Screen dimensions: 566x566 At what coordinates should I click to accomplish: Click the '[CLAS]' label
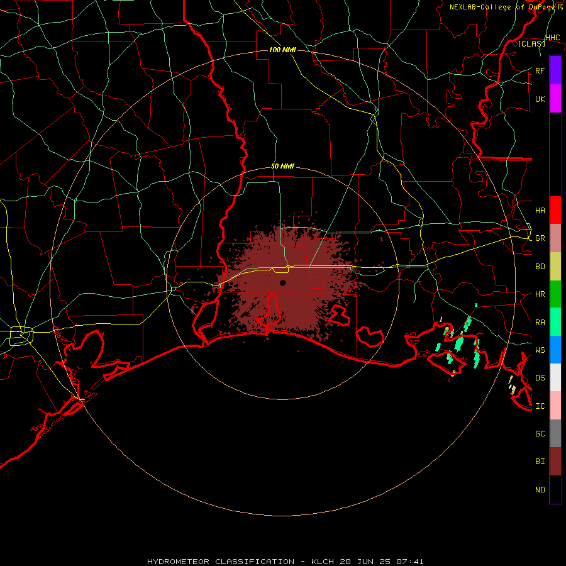pyautogui.click(x=531, y=43)
